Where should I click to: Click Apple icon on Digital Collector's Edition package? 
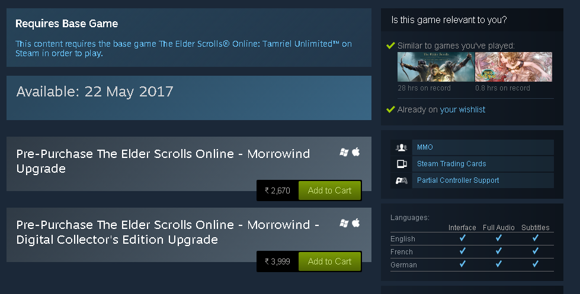356,222
